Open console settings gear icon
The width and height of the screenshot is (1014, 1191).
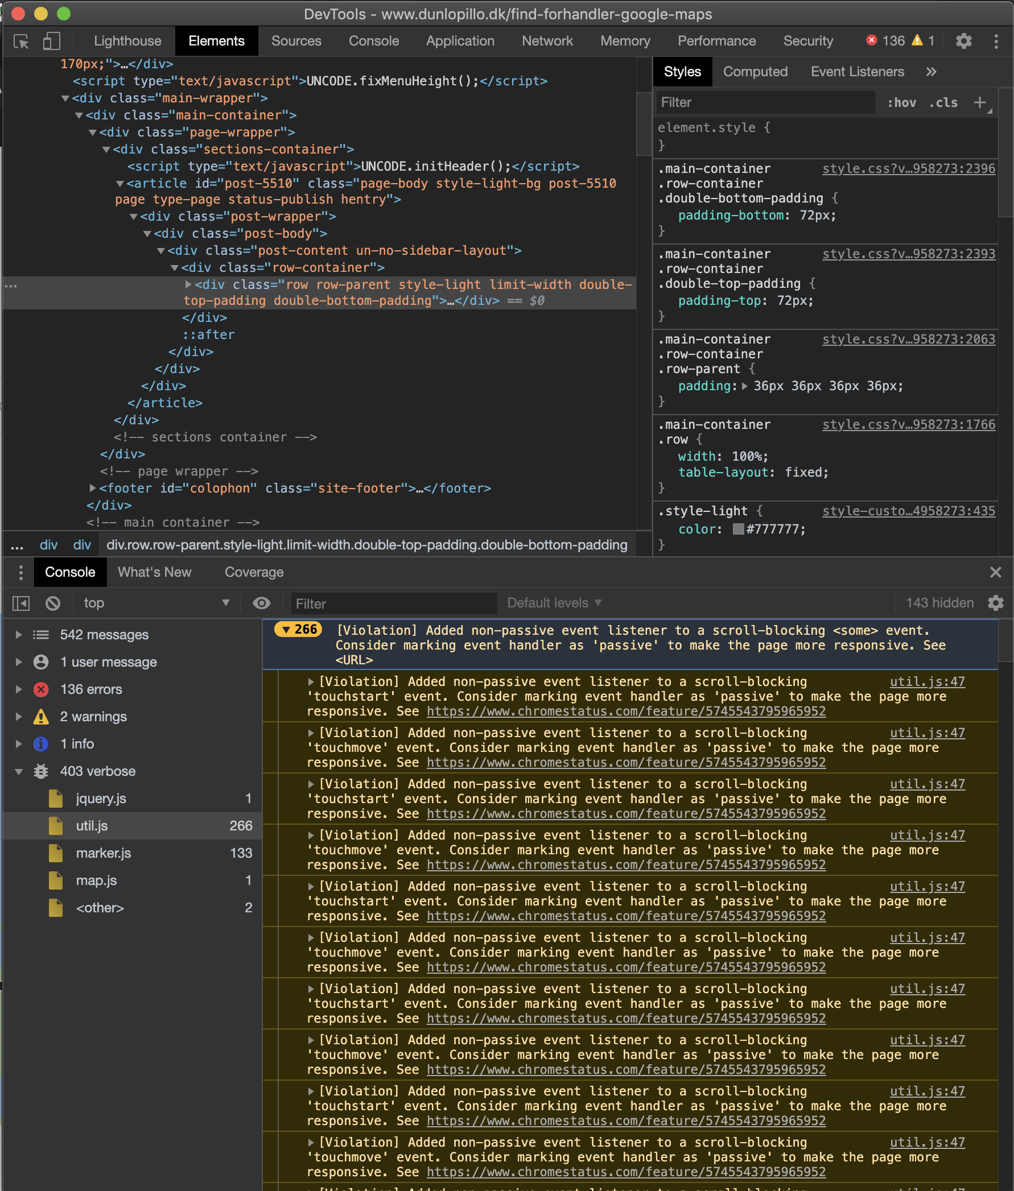click(x=996, y=603)
